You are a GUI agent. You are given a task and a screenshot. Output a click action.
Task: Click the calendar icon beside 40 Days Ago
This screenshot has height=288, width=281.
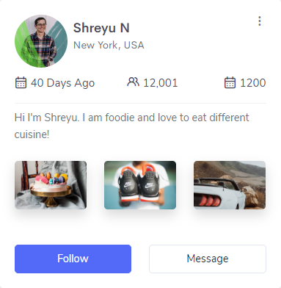point(21,82)
